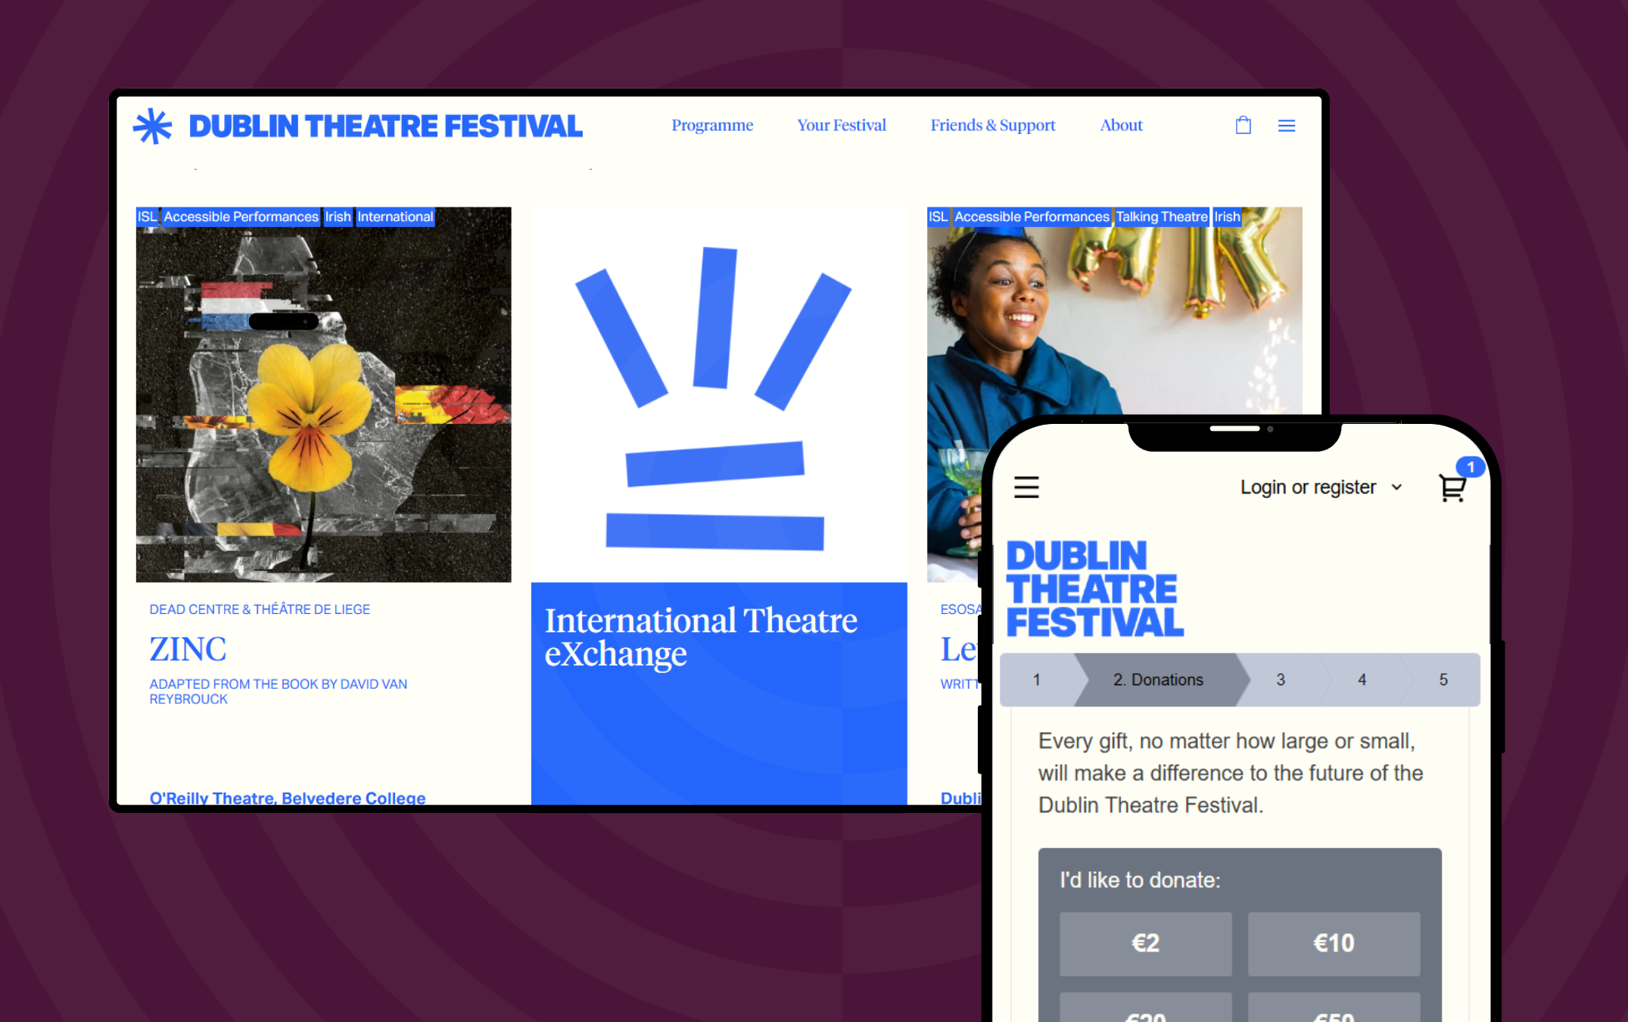The image size is (1628, 1022).
Task: Click the blue asterisk logo icon
Action: 152,126
